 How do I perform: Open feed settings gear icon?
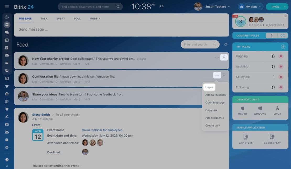point(226,44)
